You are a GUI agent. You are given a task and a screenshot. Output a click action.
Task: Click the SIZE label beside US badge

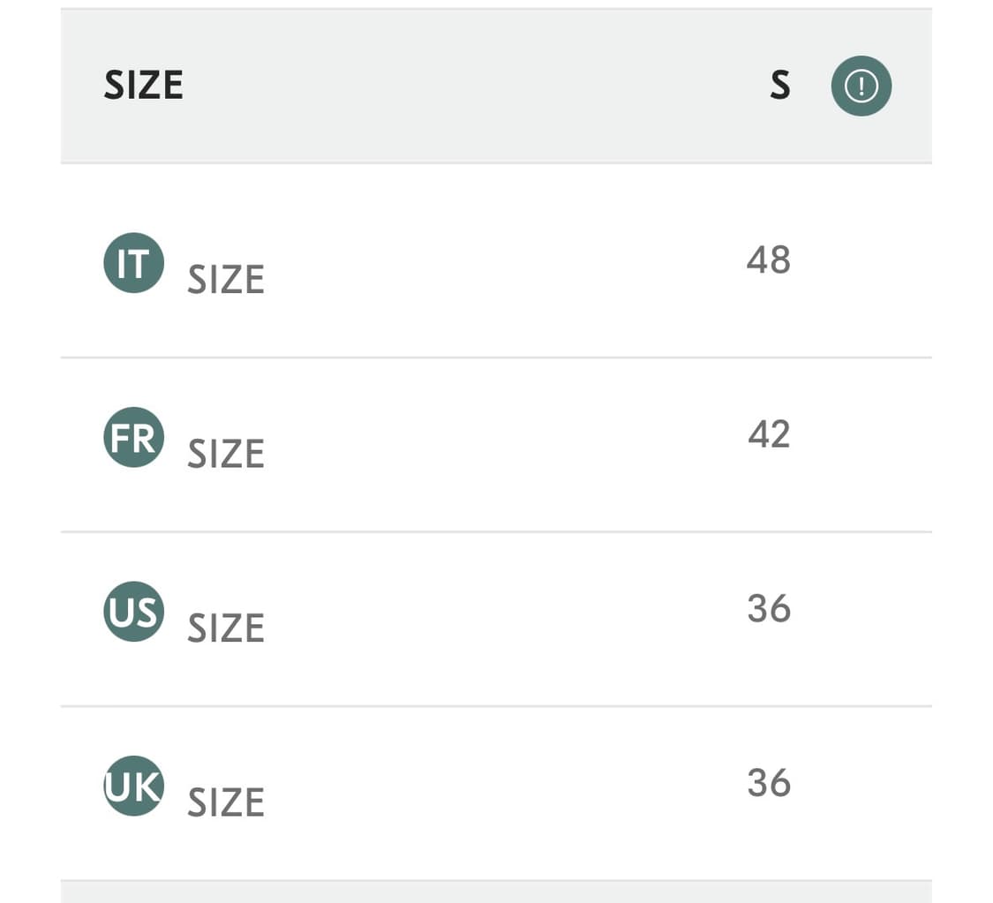point(226,628)
